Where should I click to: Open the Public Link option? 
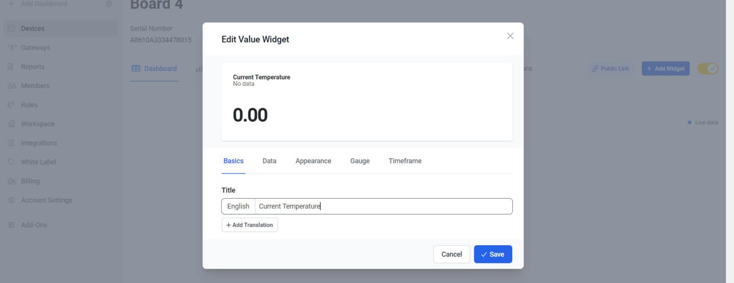point(610,69)
